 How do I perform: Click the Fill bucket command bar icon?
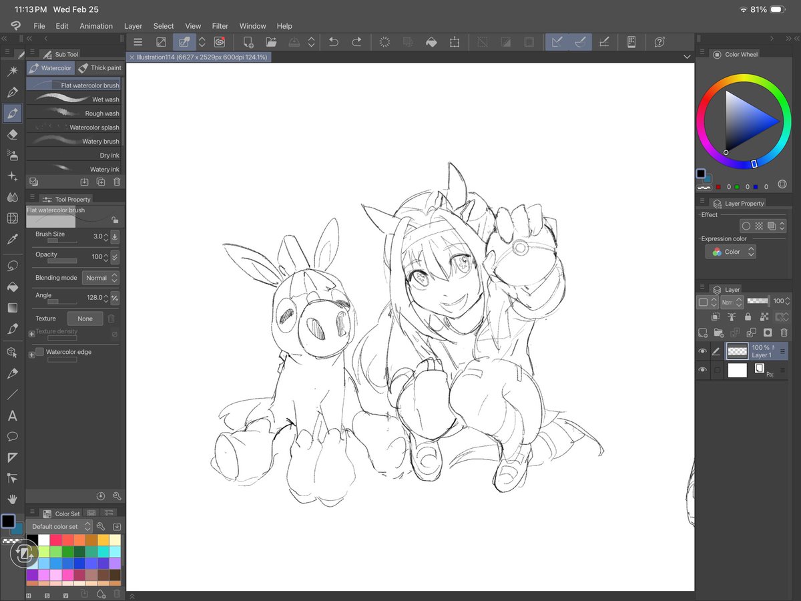pos(431,42)
